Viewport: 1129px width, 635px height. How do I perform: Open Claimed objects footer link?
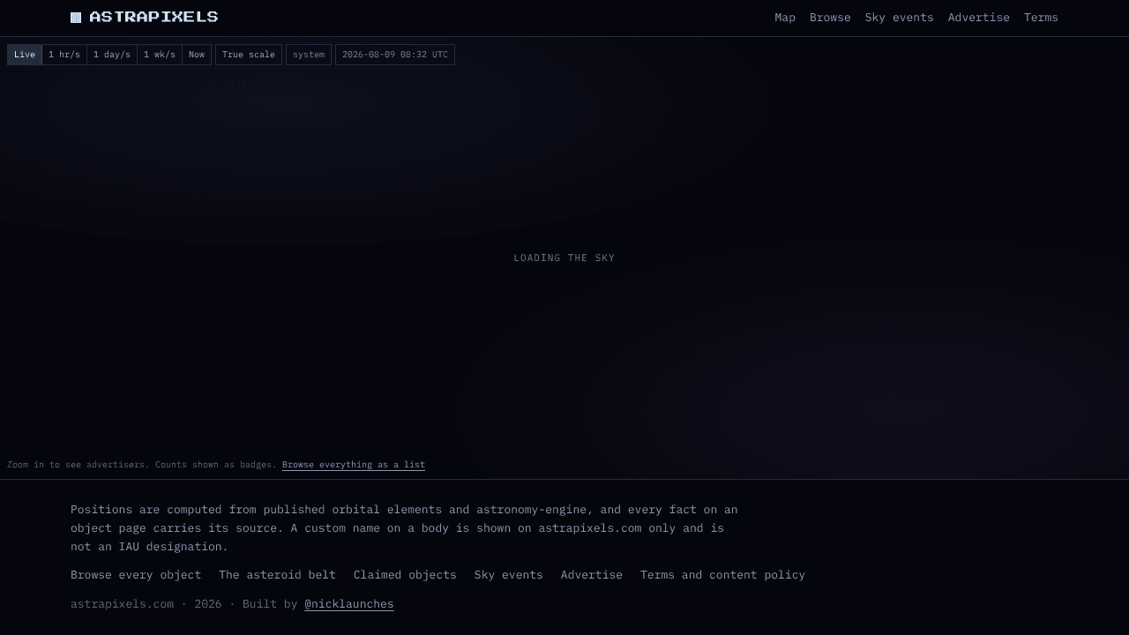[x=405, y=575]
